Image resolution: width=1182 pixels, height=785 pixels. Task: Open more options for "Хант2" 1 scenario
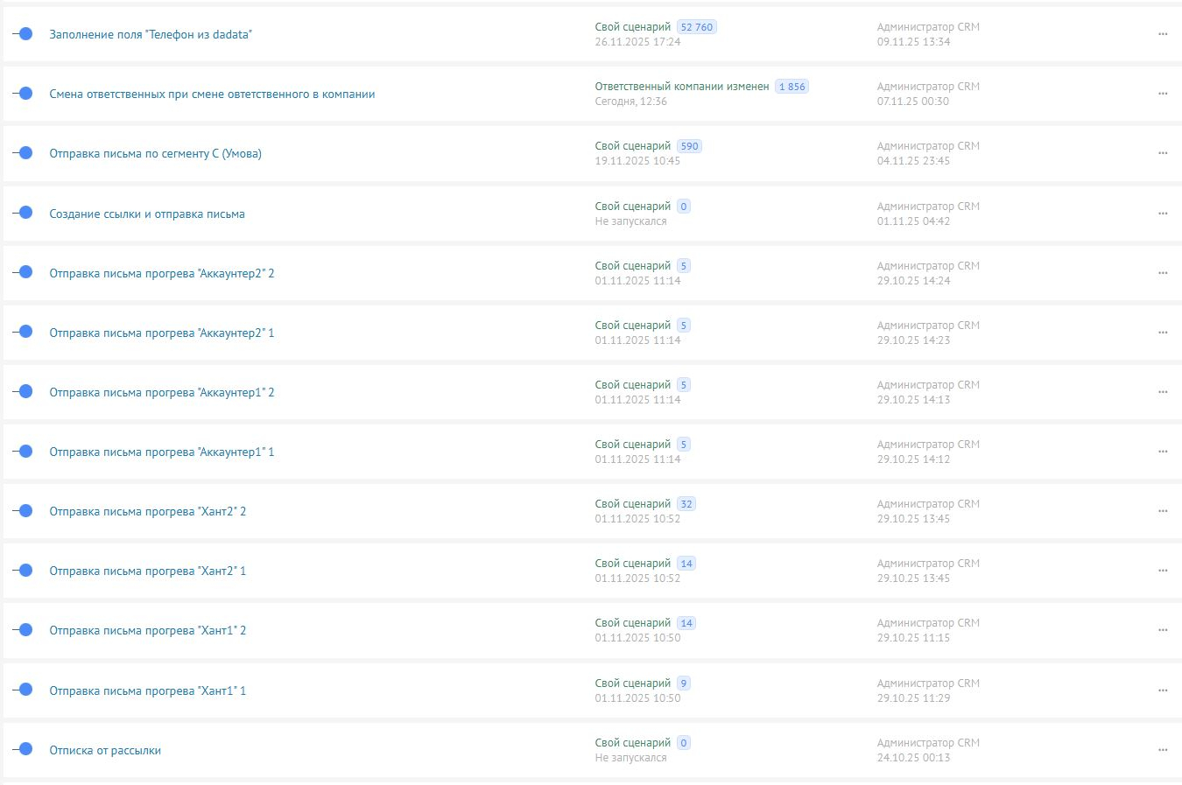1163,571
